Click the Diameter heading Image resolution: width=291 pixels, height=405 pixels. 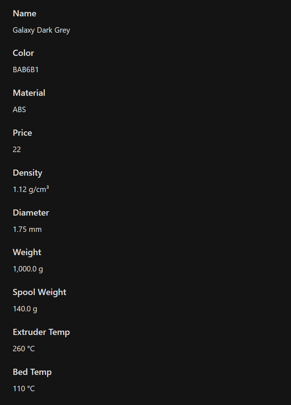[x=31, y=213]
